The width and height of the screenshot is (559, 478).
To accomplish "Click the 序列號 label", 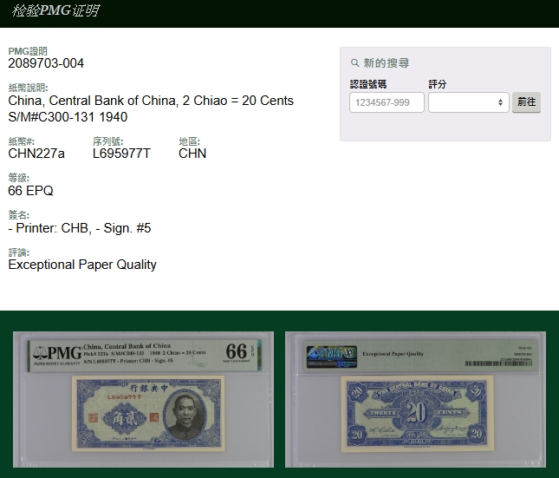I will coord(107,141).
